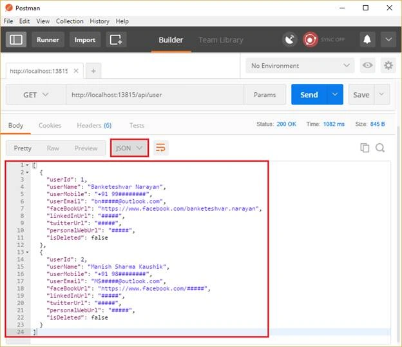Maximize the Postman window
The image size is (402, 347).
(365, 8)
